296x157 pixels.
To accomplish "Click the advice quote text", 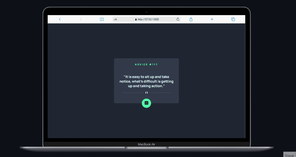I will (146, 81).
